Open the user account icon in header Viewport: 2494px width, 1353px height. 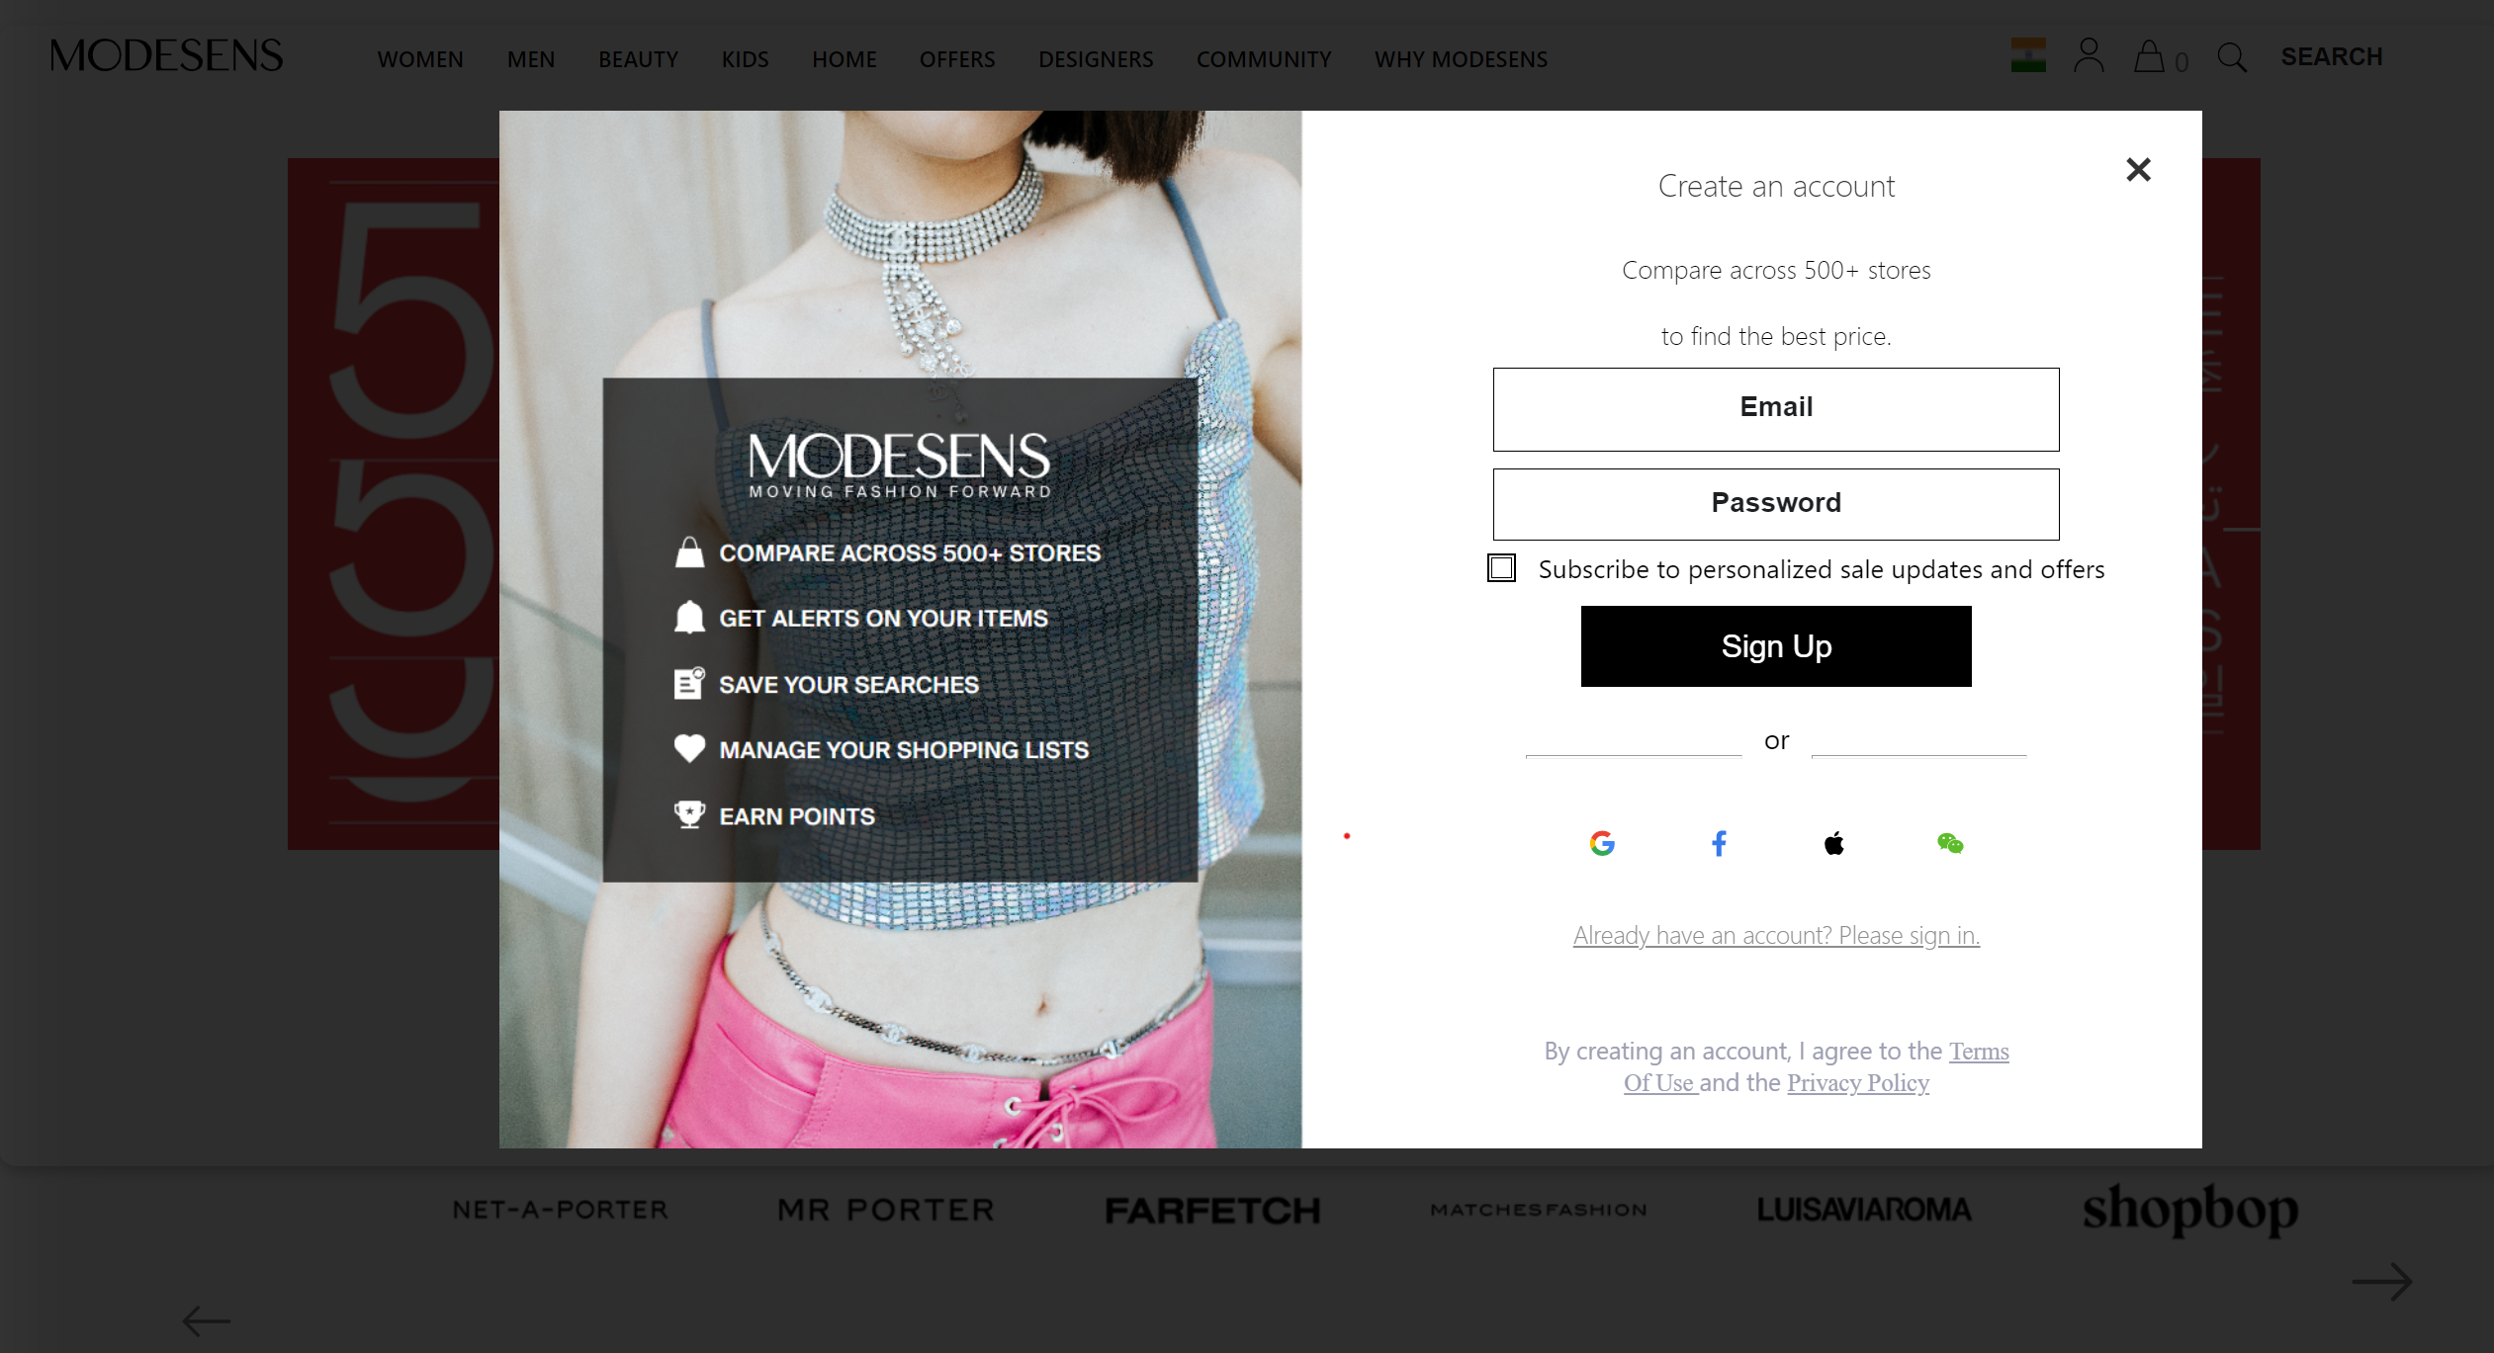2089,55
